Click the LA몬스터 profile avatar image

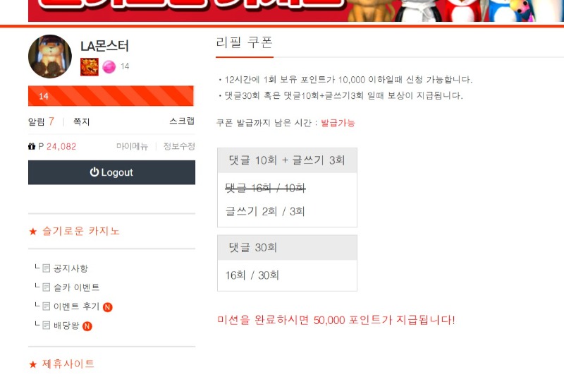click(50, 56)
